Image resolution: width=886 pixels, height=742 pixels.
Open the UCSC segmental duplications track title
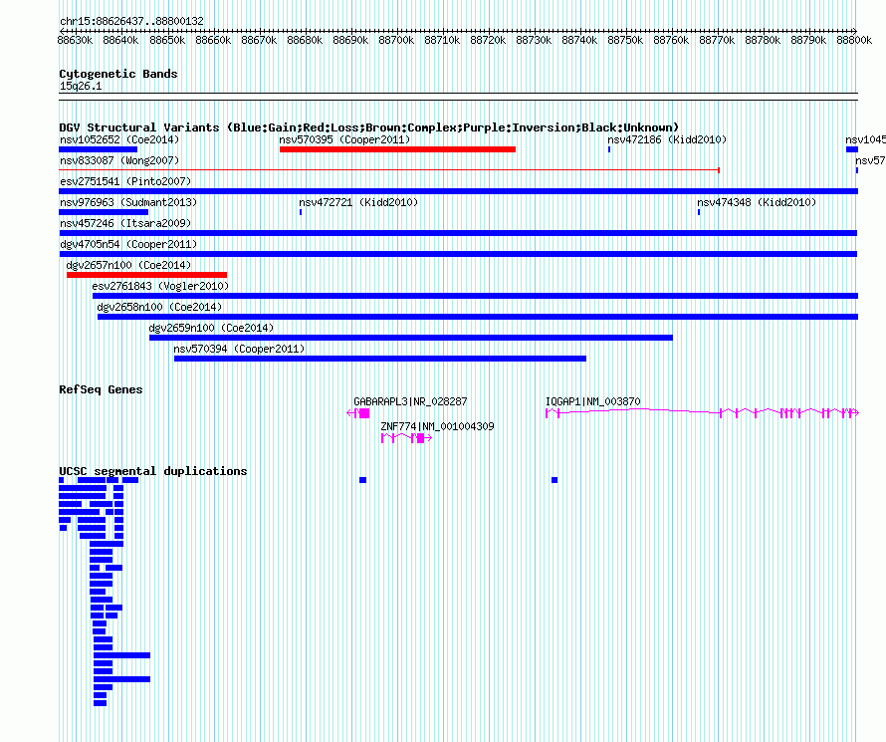coord(153,471)
